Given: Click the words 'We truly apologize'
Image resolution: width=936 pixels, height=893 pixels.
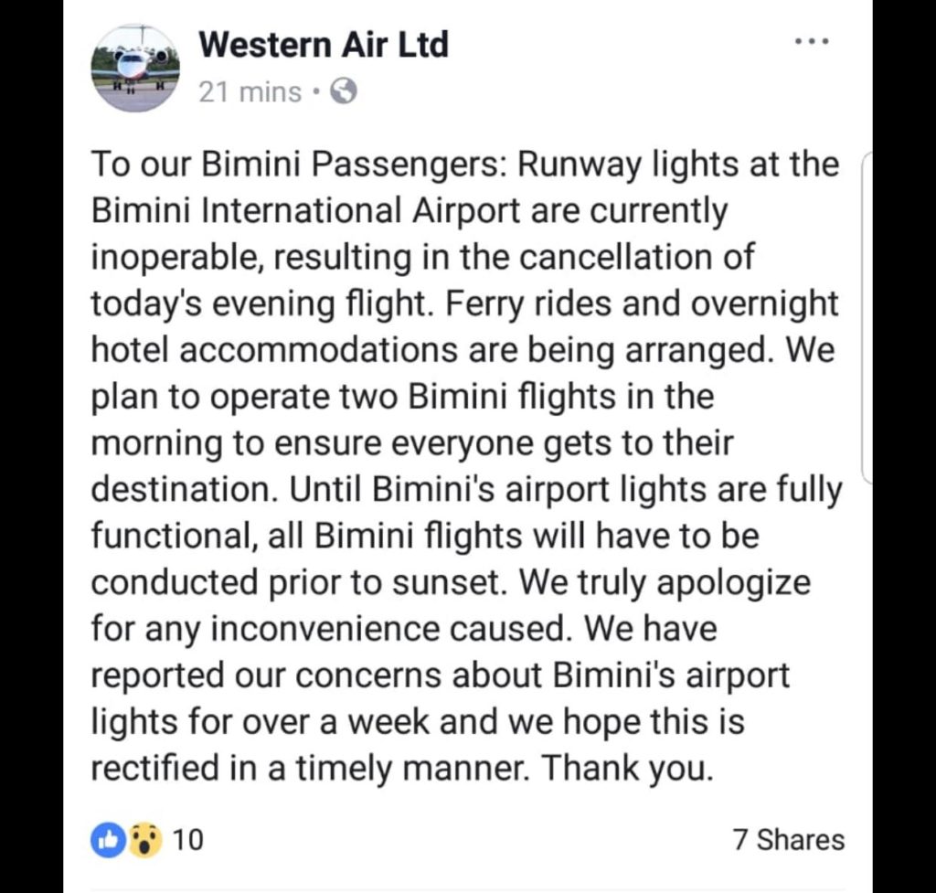Looking at the screenshot, I should click(665, 583).
